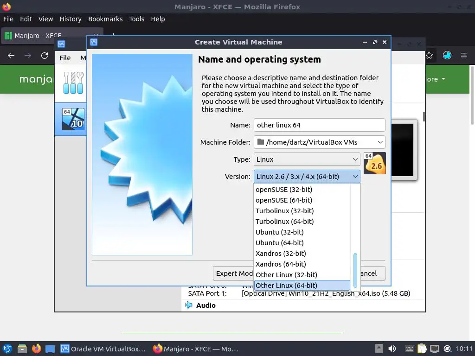Launch Firefox from taskbar launcher

(x=36, y=349)
